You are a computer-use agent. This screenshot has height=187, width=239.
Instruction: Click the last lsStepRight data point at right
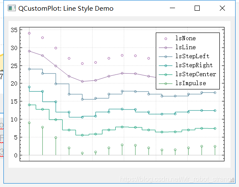[x=215, y=110]
